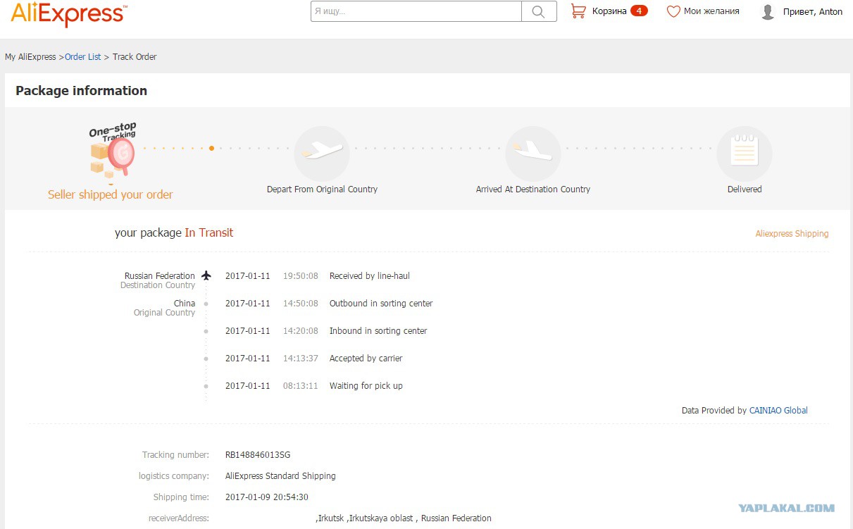This screenshot has width=853, height=529.
Task: Click the orange progress dot marker
Action: click(x=211, y=149)
